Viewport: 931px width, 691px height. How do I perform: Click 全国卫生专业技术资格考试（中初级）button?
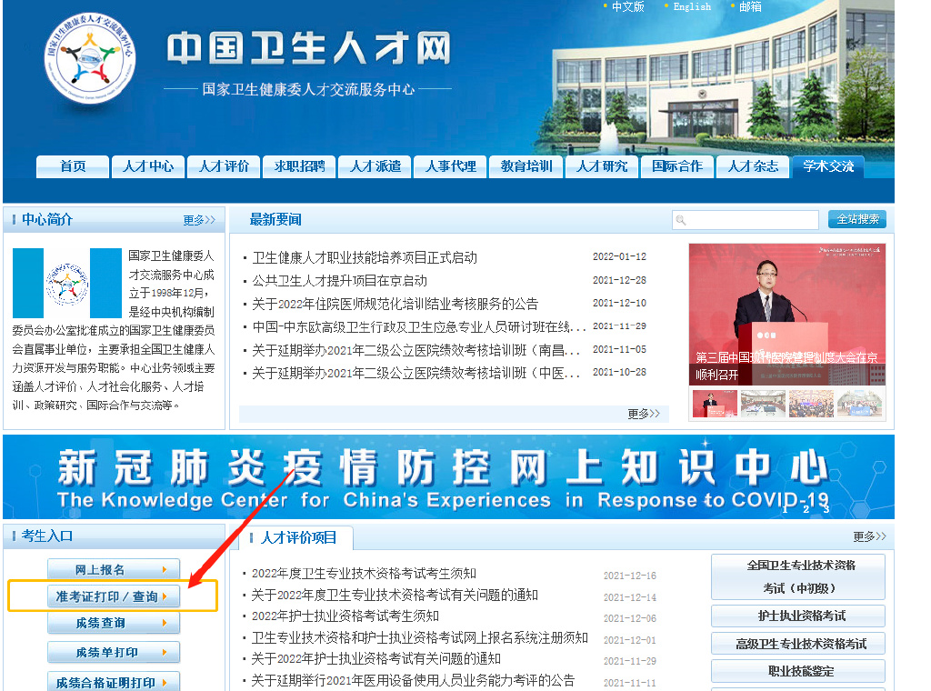coord(798,577)
